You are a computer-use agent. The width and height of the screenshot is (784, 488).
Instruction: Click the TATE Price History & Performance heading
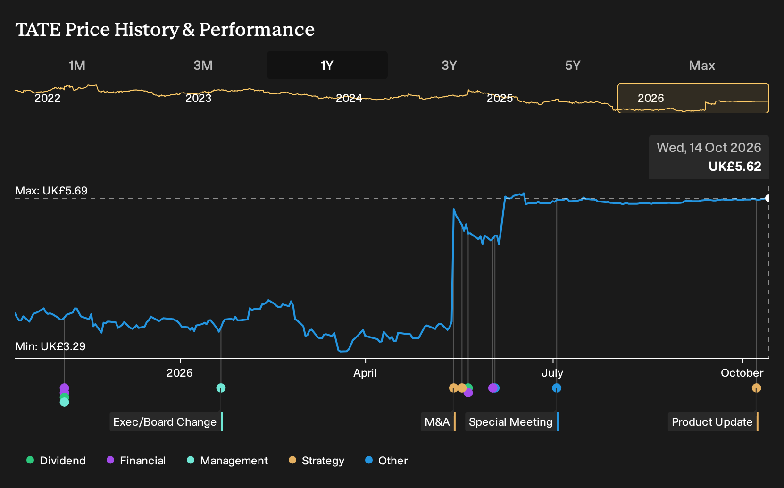165,29
